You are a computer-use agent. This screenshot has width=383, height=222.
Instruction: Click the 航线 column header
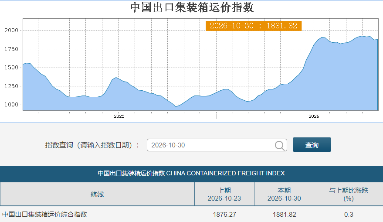tap(97, 195)
